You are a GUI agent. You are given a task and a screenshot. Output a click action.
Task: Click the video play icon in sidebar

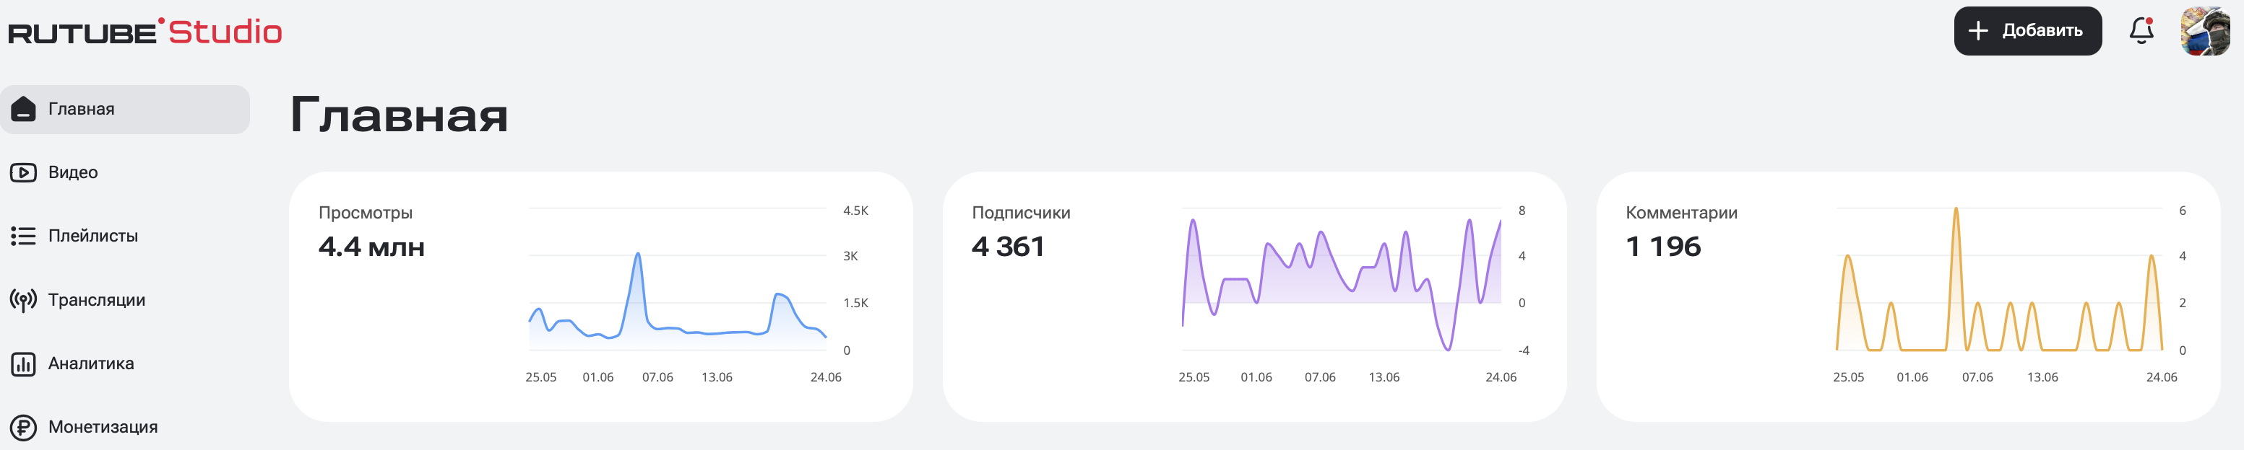pos(24,173)
